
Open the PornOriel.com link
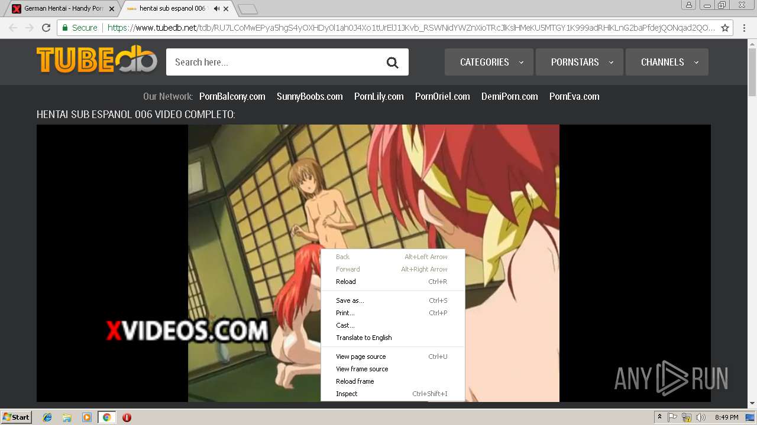click(442, 96)
